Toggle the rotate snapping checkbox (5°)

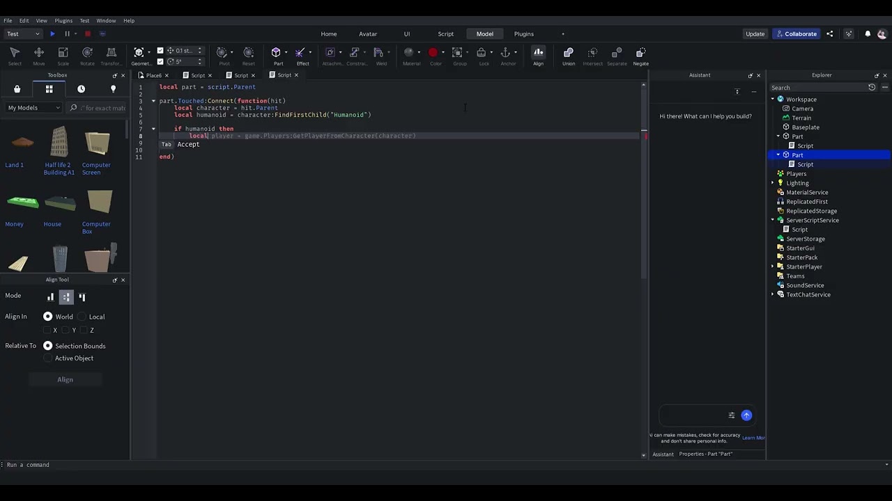tap(160, 61)
